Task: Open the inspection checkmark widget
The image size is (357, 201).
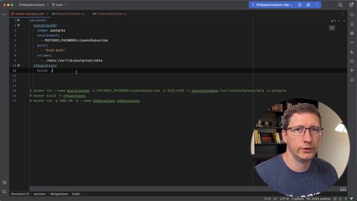Action: [334, 21]
